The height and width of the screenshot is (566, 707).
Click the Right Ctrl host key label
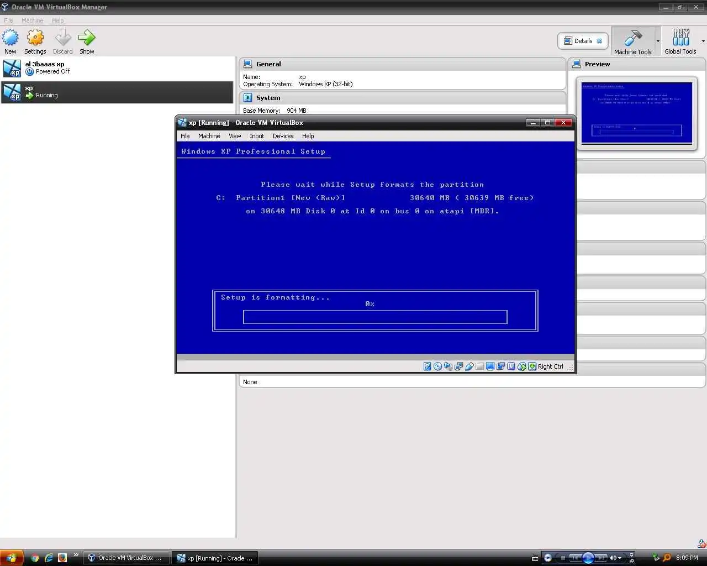(x=551, y=366)
